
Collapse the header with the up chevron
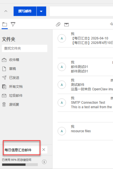[6, 11]
